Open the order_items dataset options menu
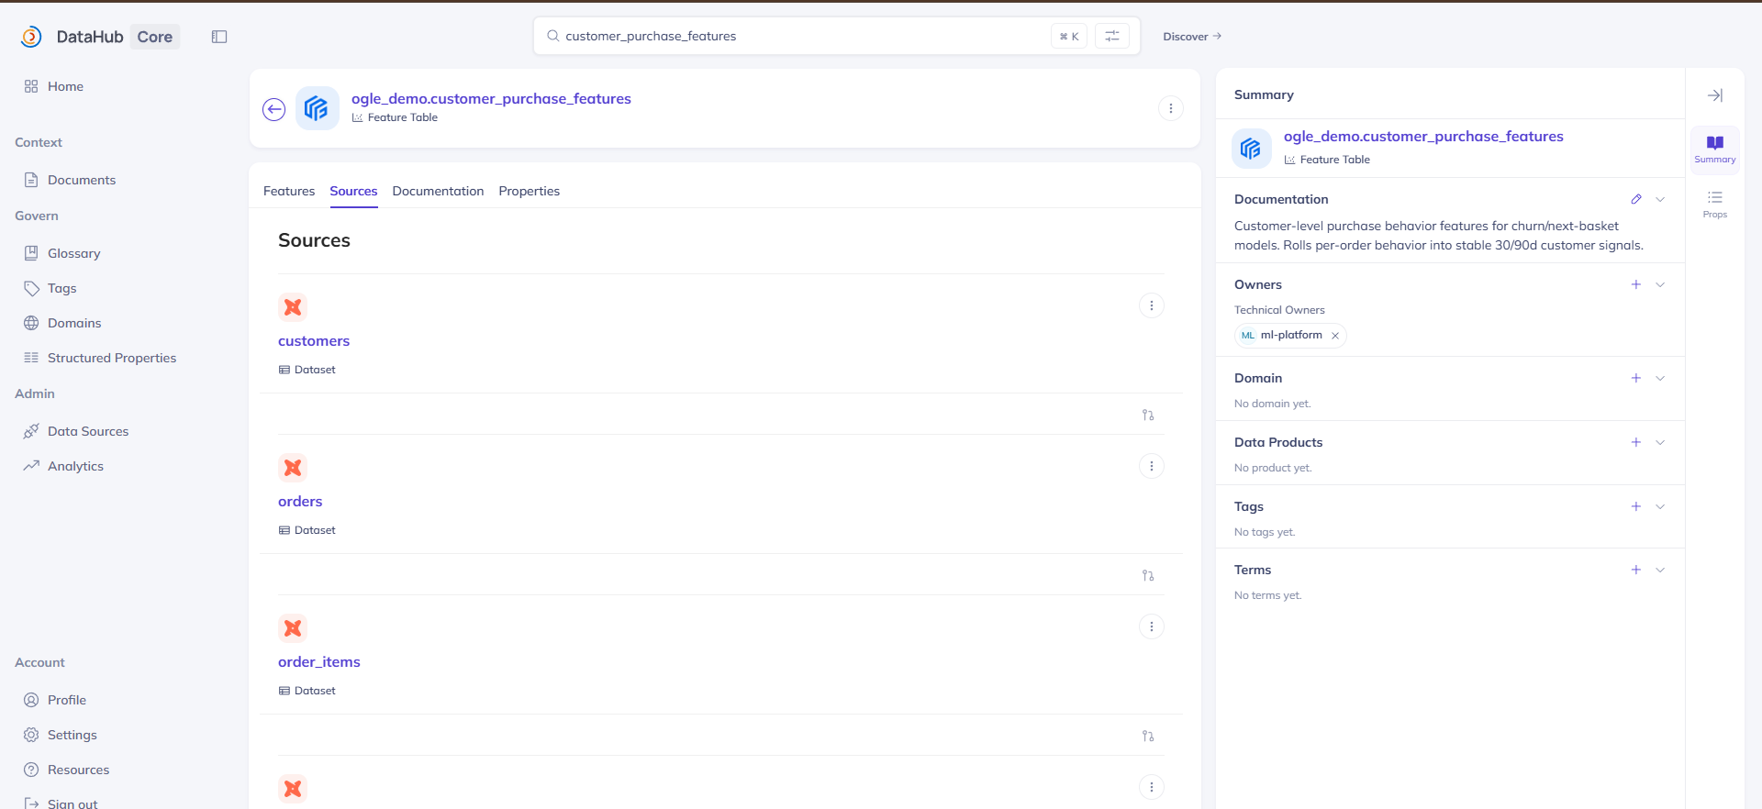The image size is (1762, 809). coord(1151,626)
